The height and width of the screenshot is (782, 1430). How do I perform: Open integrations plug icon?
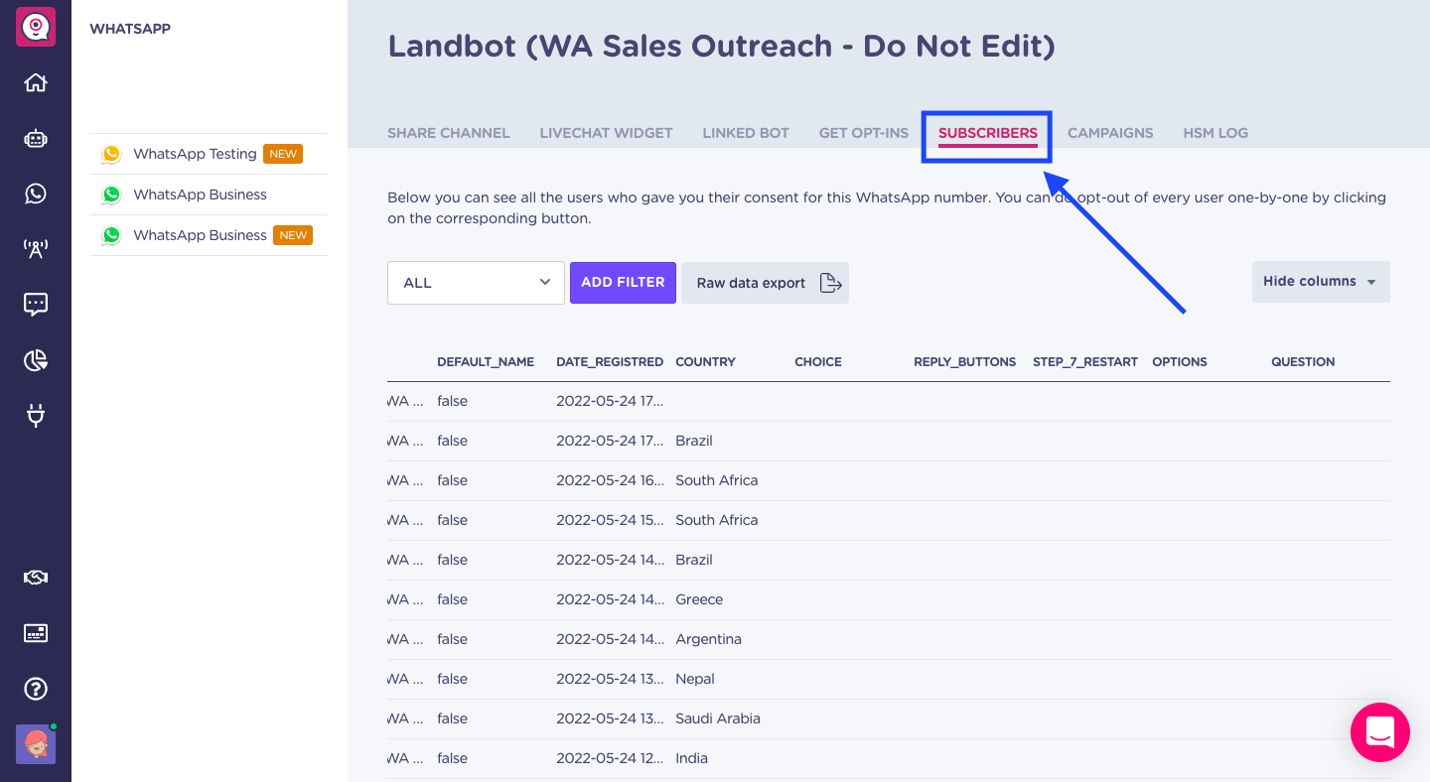[x=36, y=416]
